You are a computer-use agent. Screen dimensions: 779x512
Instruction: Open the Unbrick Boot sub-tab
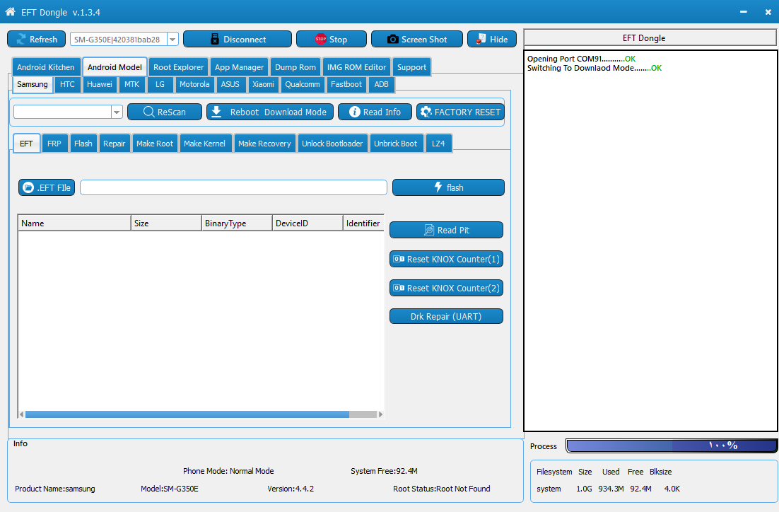[395, 144]
